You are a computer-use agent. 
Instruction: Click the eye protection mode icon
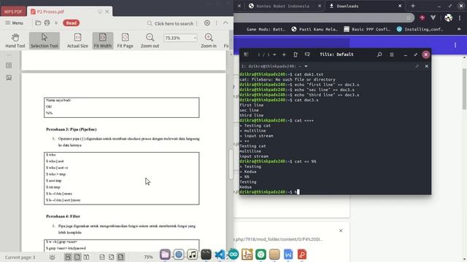52,257
